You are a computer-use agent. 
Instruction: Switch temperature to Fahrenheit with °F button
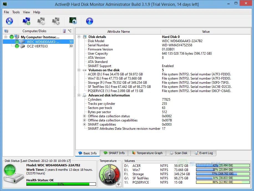point(119,185)
